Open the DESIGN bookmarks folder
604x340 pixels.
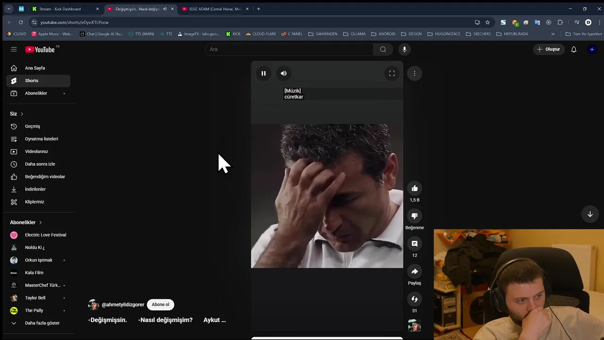(411, 34)
